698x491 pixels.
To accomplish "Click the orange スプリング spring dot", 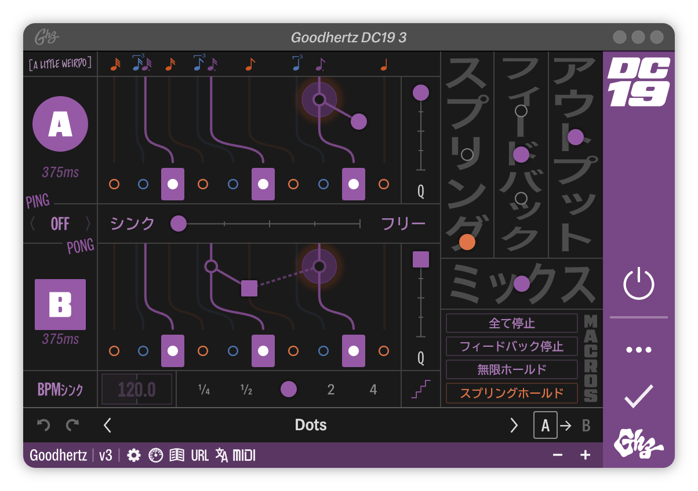I will coord(467,242).
